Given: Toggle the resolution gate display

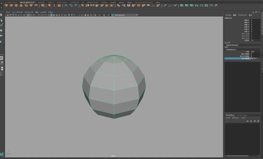Looking at the screenshot, I should tap(34, 15).
